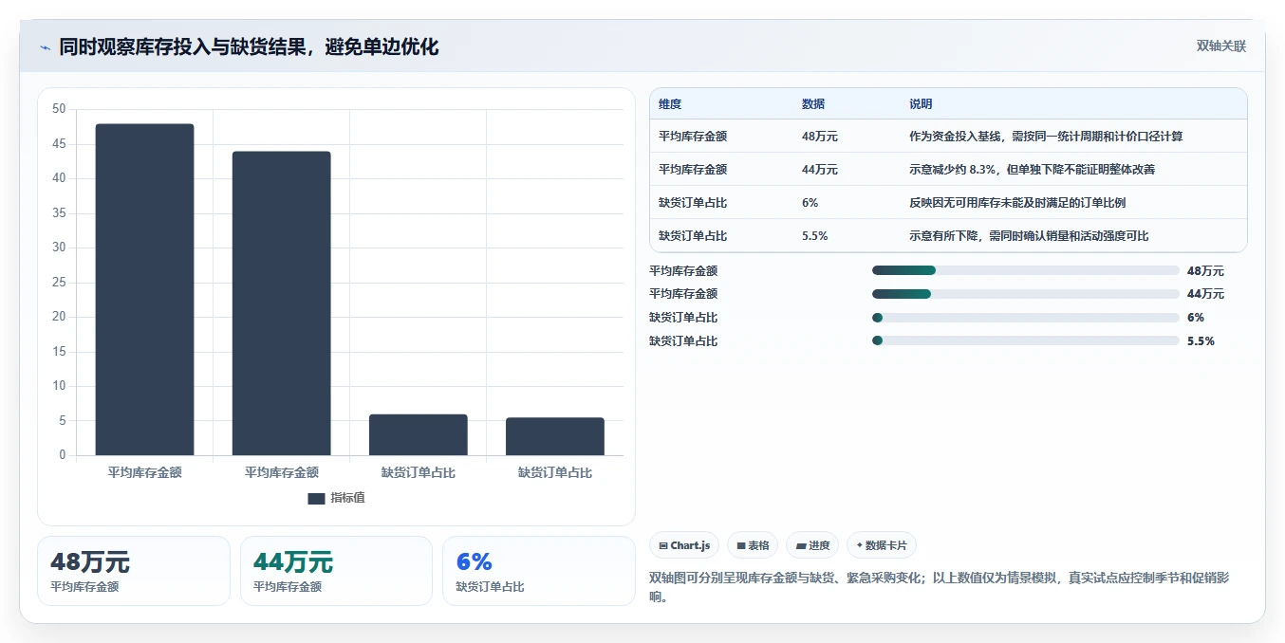Click the shortest chart bar valued at 5.5
Screen dimensions: 1285x643
(555, 436)
